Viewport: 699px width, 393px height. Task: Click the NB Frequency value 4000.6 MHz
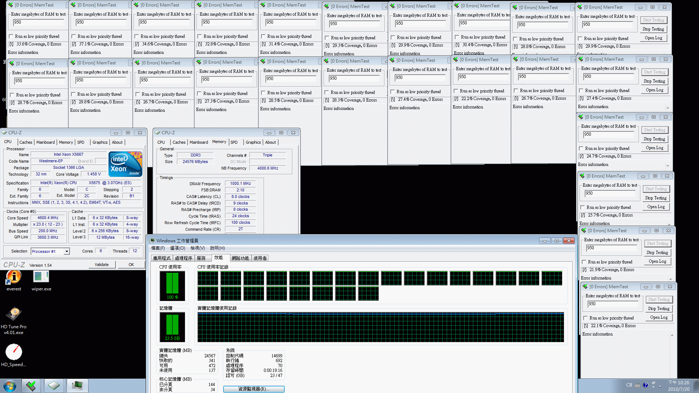(x=268, y=168)
